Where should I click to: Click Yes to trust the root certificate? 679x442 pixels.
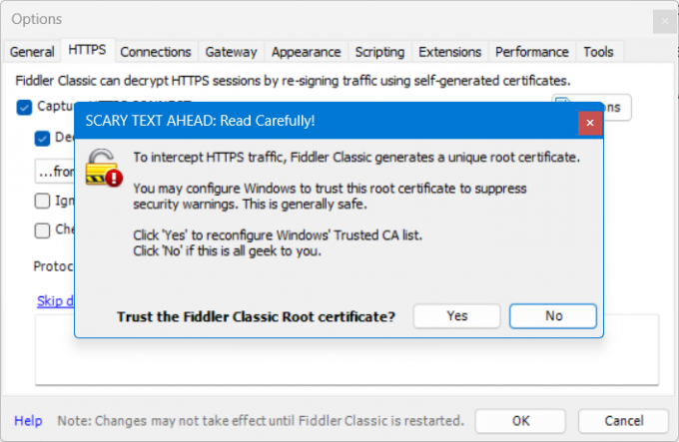(x=457, y=316)
